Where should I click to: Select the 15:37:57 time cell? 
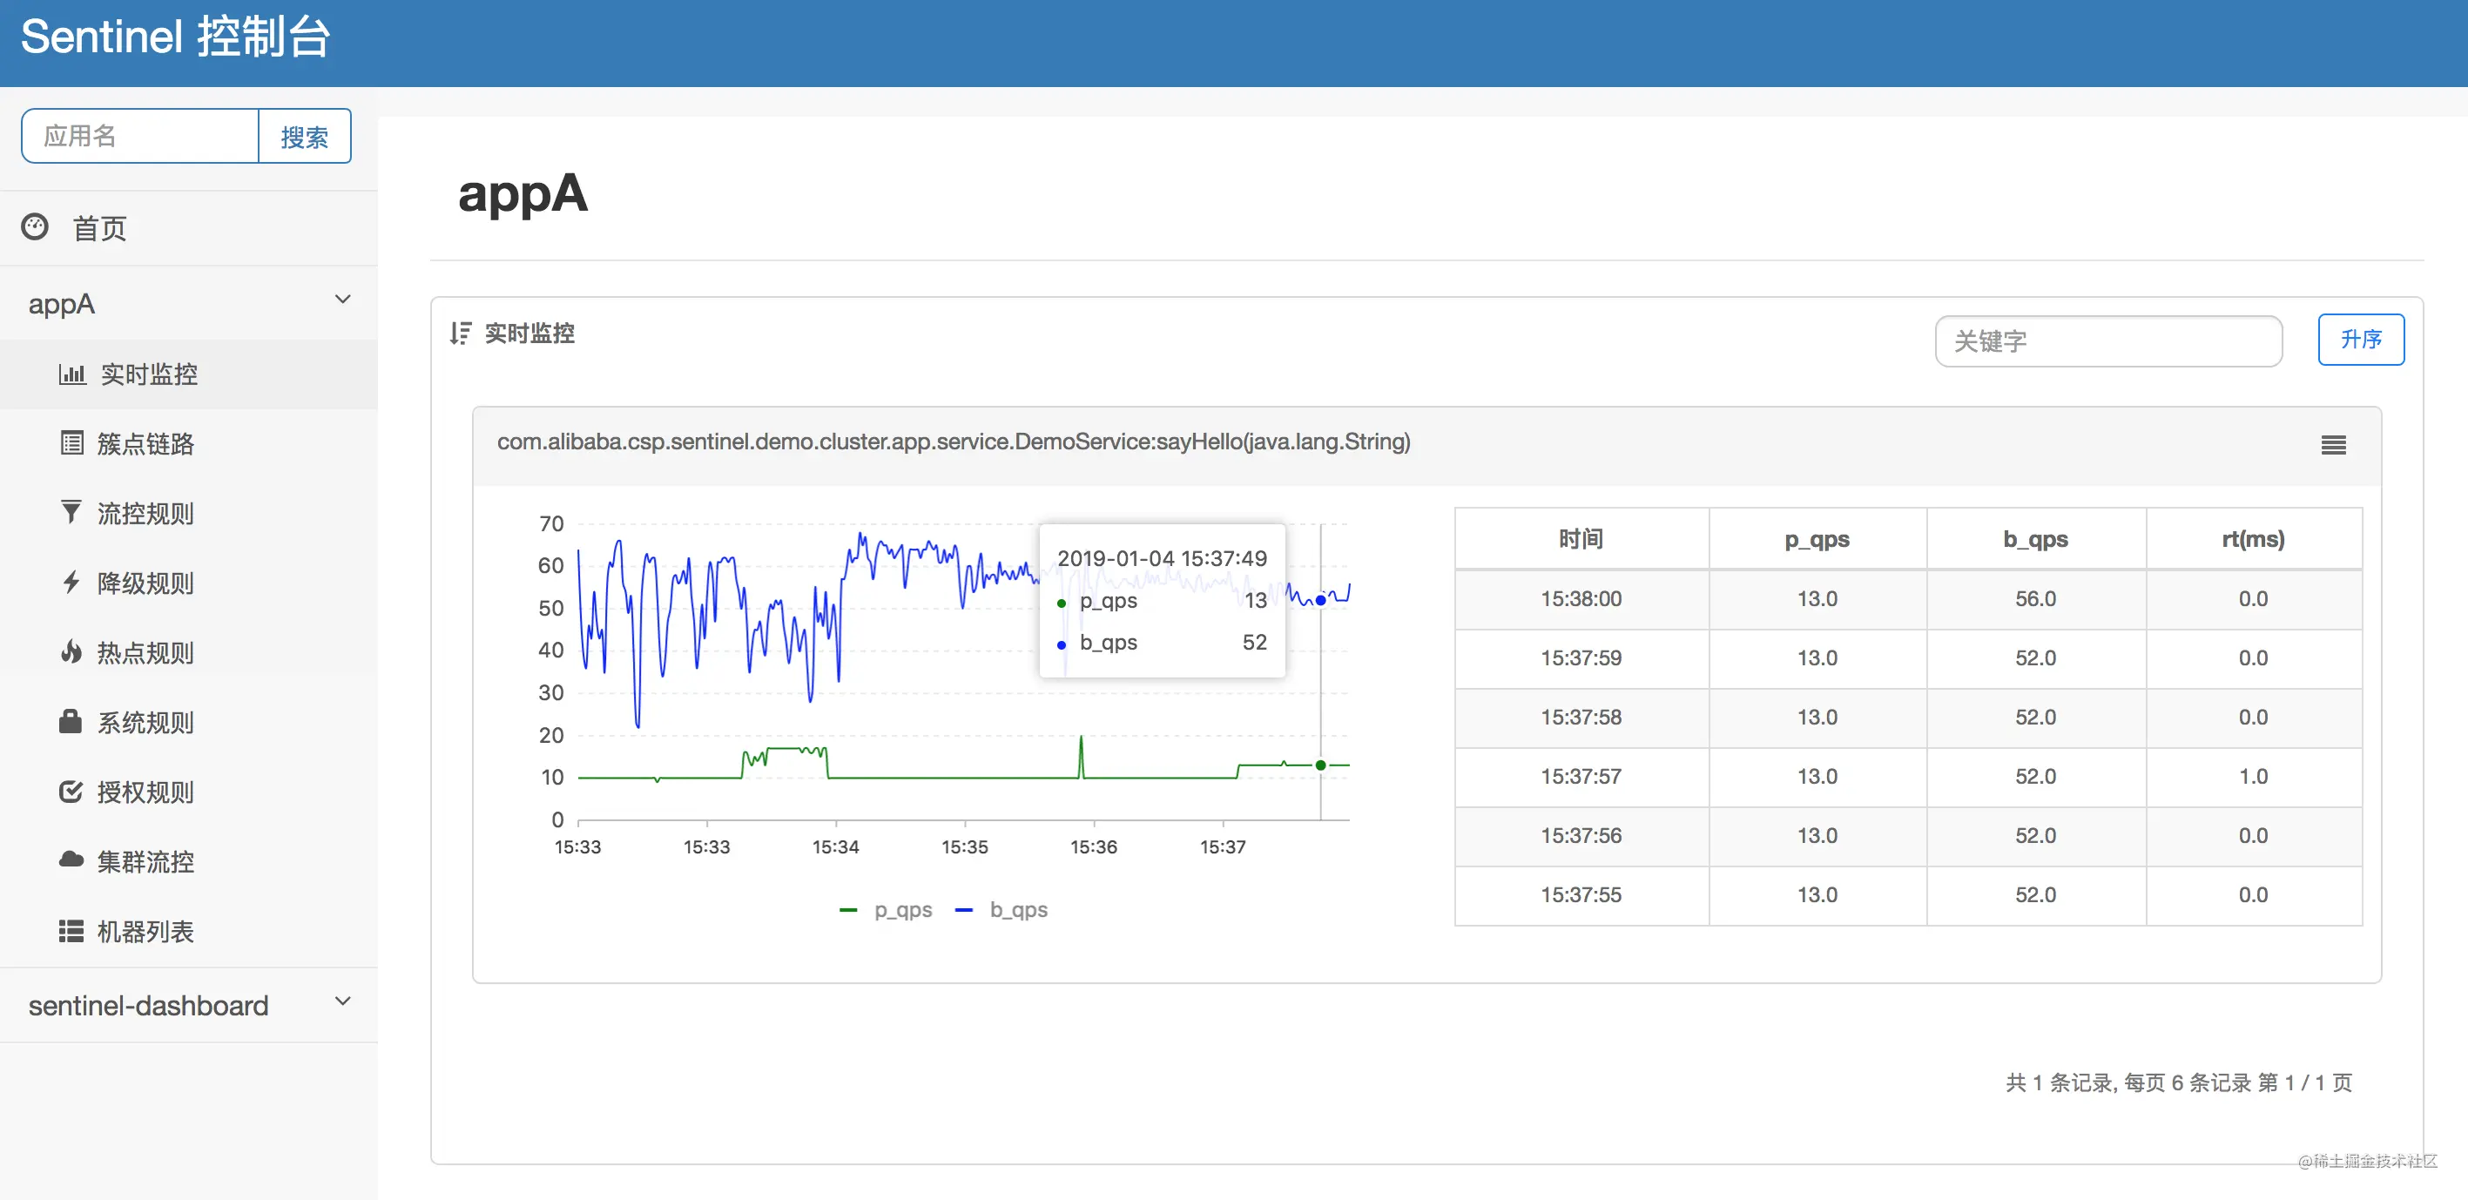pos(1581,777)
